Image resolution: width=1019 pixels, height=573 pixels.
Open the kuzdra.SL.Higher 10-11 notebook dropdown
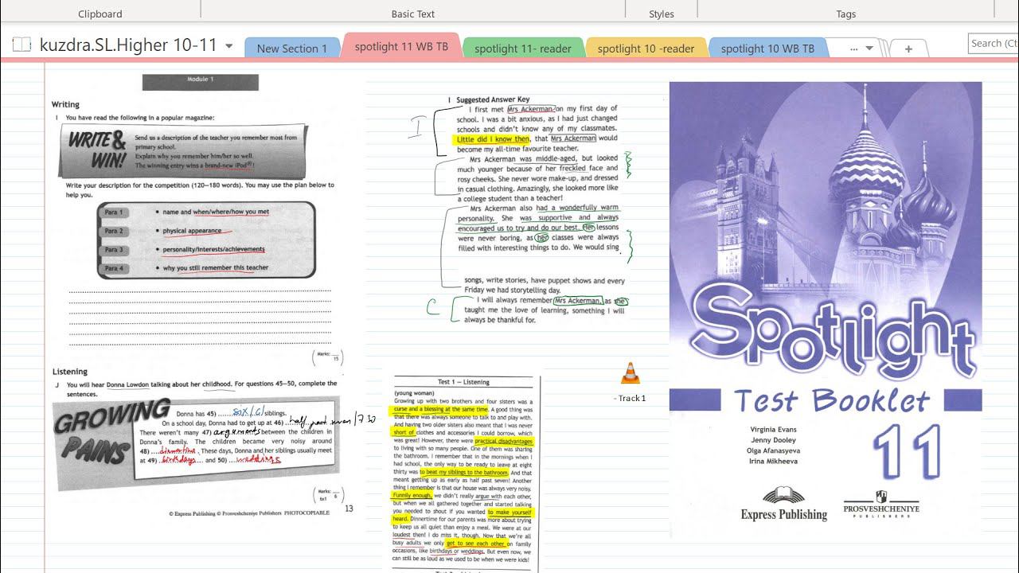(229, 46)
